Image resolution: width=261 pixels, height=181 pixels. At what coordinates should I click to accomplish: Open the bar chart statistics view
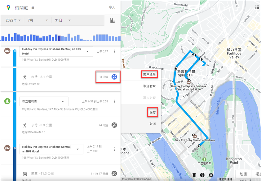pos(112,20)
